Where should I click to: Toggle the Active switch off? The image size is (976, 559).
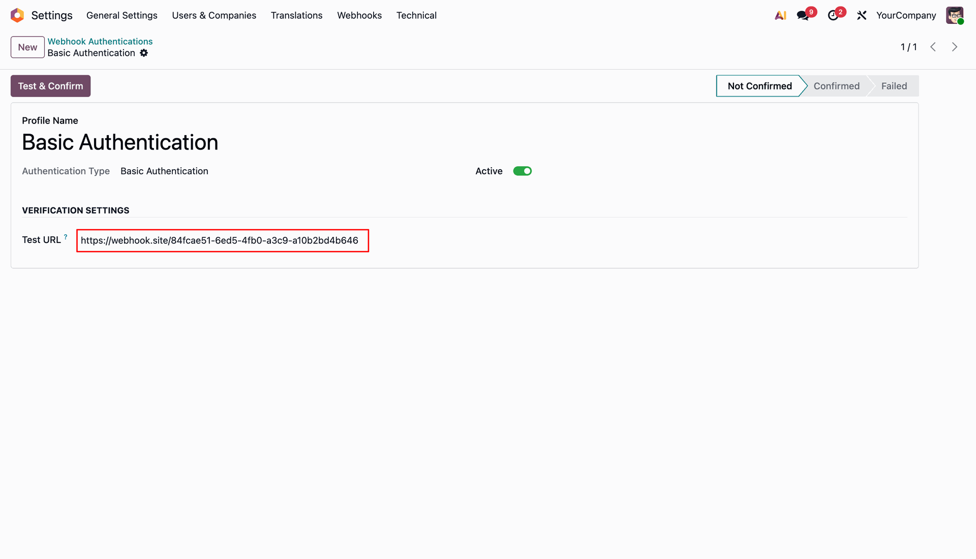pos(522,171)
